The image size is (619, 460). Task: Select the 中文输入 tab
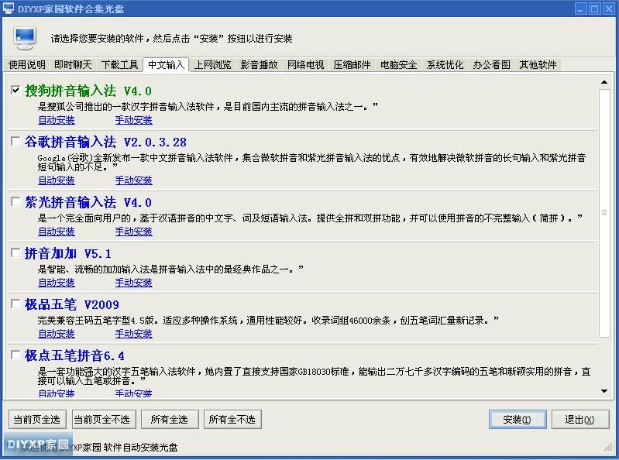click(167, 64)
